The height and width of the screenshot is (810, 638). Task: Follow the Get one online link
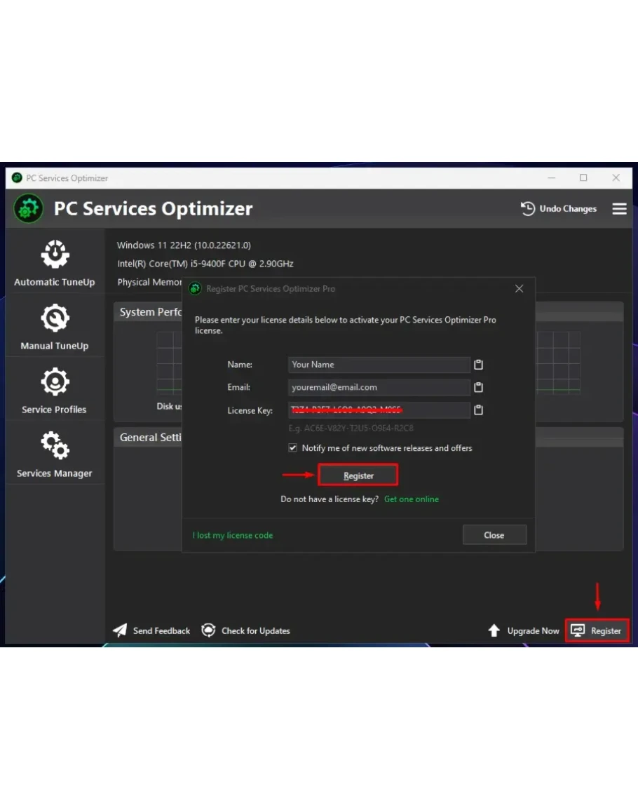pyautogui.click(x=412, y=499)
